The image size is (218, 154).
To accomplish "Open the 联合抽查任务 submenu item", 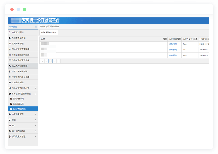I will (x=18, y=104).
